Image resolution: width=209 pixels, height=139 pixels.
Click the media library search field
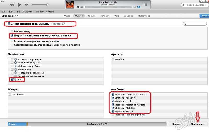tap(195, 5)
